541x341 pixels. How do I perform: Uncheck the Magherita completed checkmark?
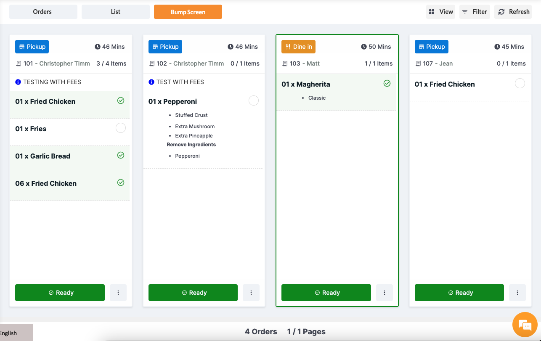pos(387,84)
